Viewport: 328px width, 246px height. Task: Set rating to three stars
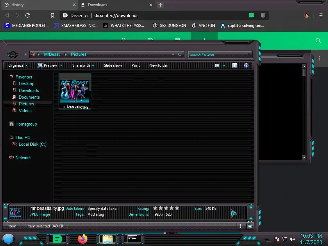click(x=166, y=208)
